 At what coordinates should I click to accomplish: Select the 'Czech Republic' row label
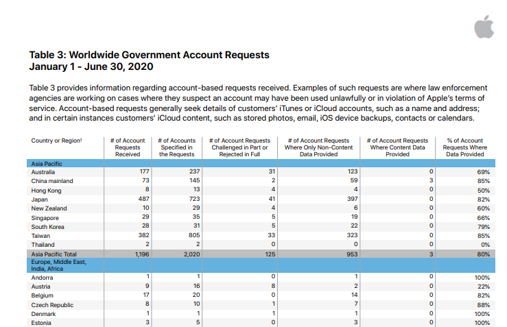(52, 305)
